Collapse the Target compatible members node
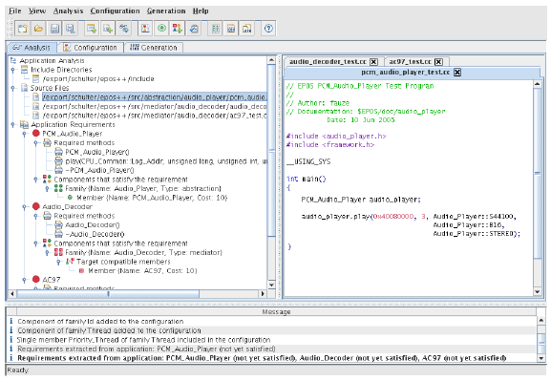The width and height of the screenshot is (551, 381). (x=58, y=262)
